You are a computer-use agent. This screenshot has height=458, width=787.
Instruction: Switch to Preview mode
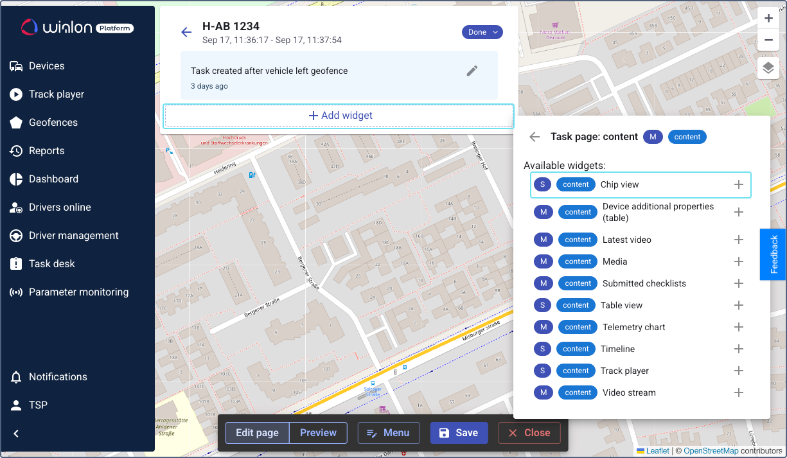click(318, 433)
